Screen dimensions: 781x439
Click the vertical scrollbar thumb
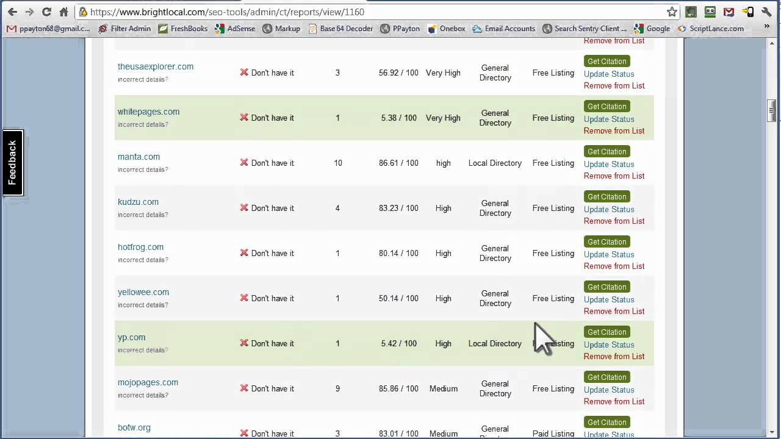pyautogui.click(x=772, y=110)
